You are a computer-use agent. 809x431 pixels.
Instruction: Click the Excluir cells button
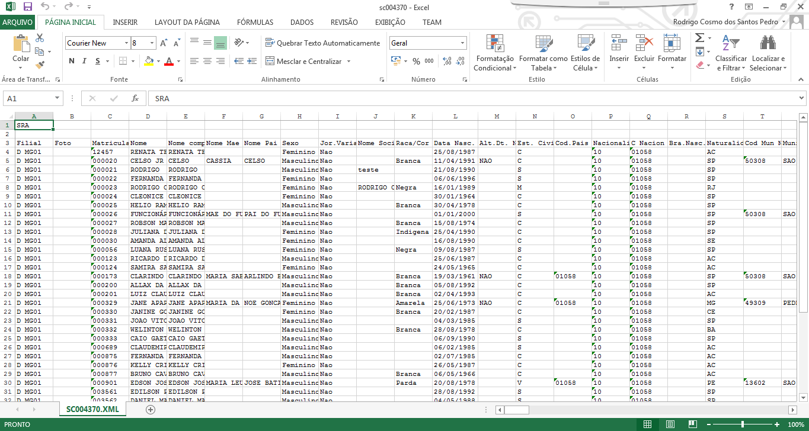point(644,52)
